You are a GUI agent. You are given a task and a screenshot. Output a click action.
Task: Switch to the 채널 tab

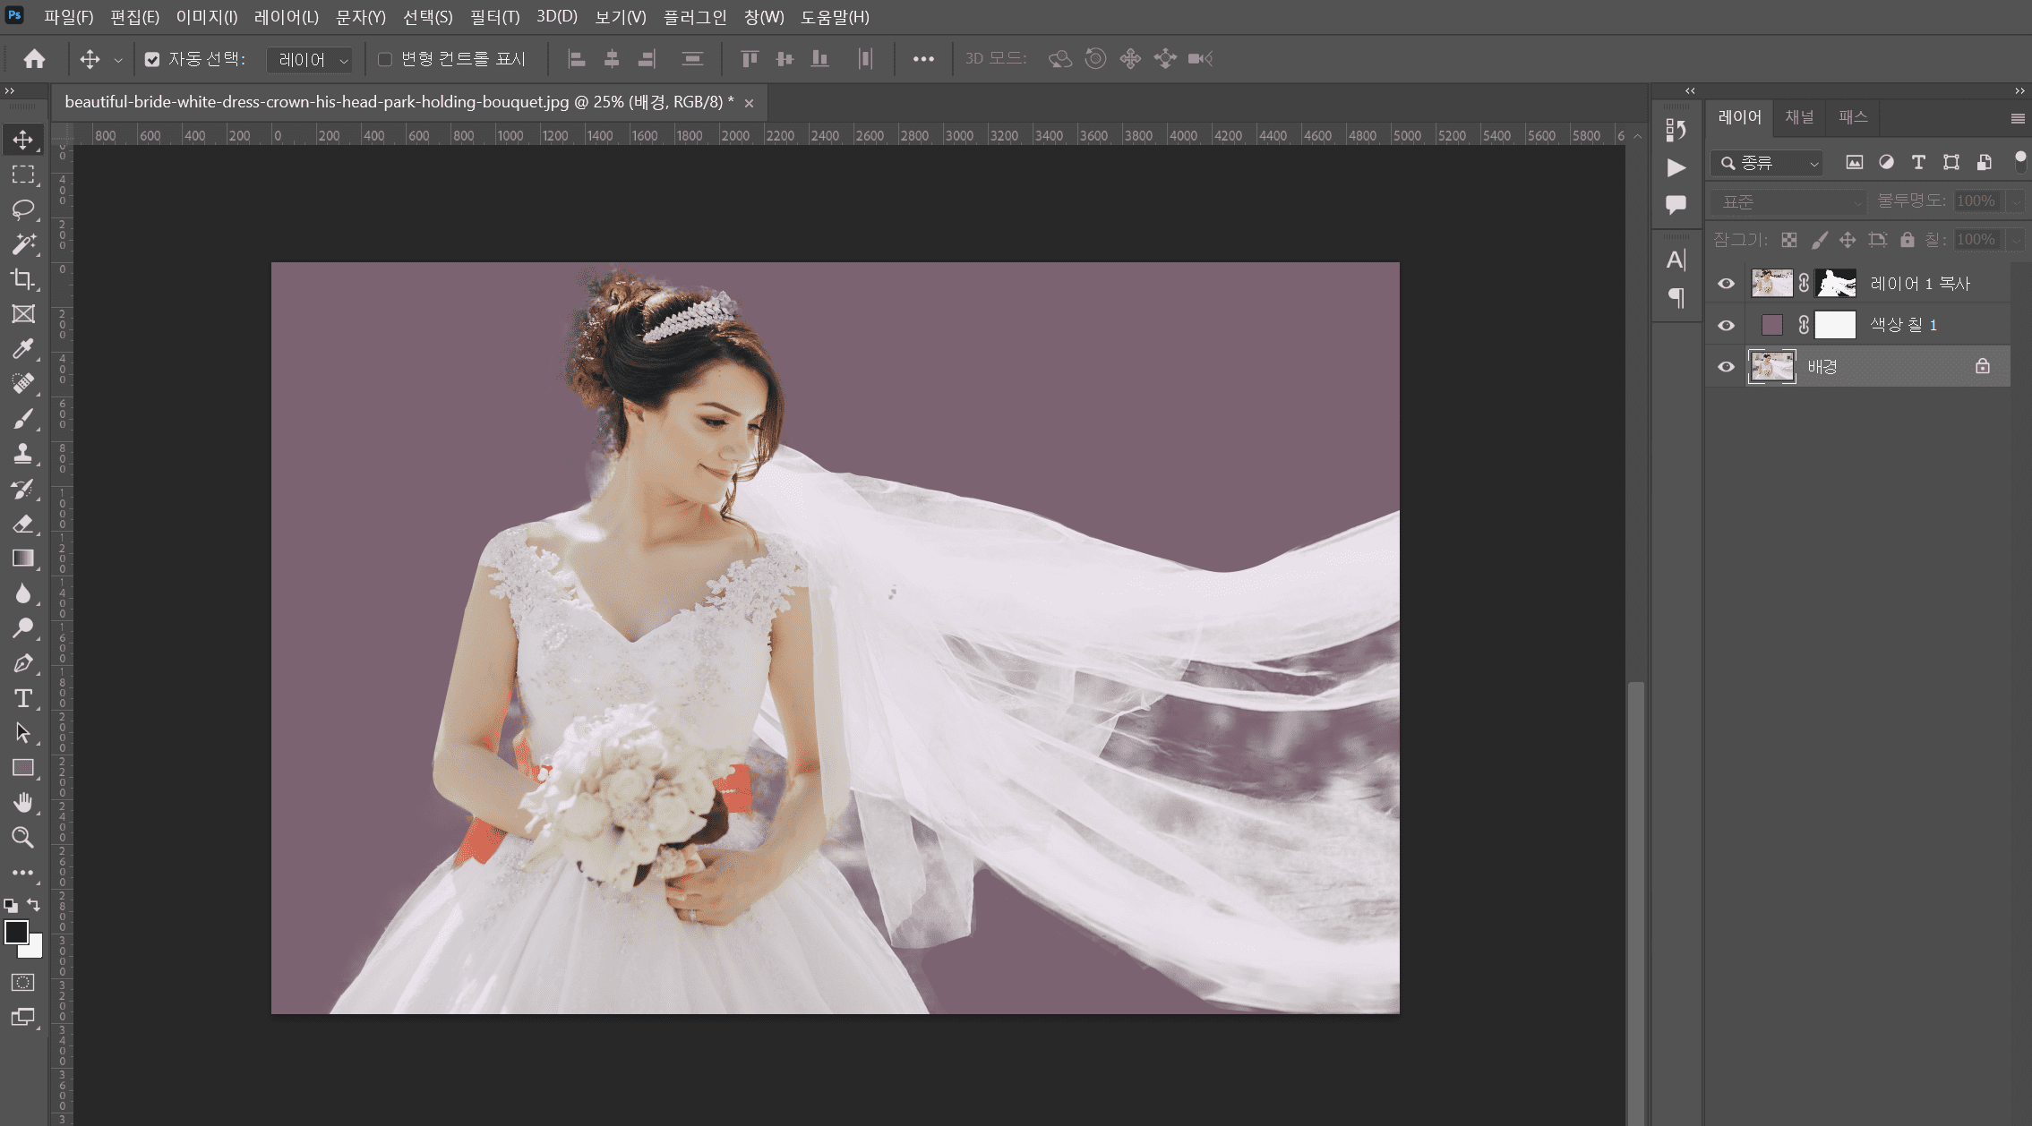1798,117
